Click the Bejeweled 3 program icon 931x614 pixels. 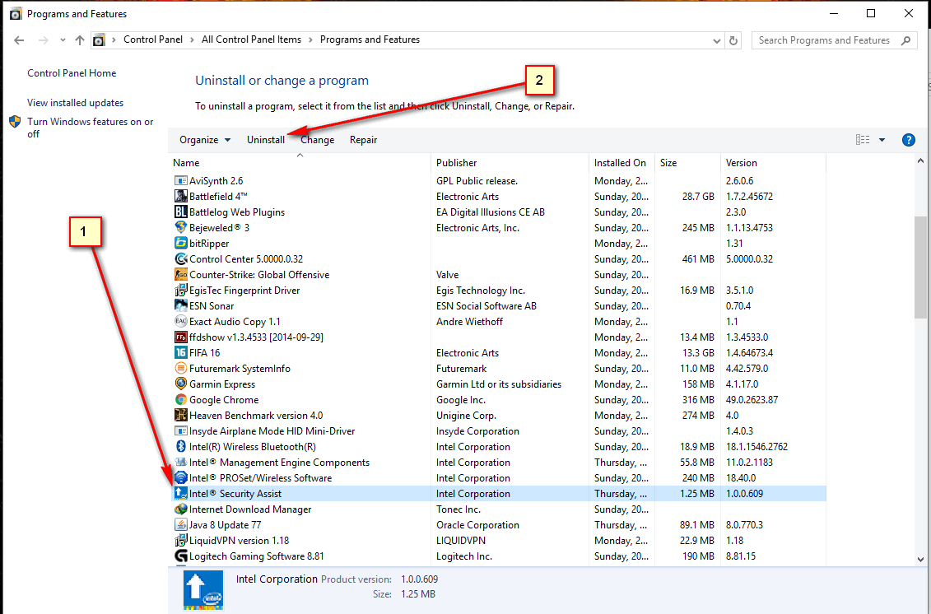coord(180,227)
